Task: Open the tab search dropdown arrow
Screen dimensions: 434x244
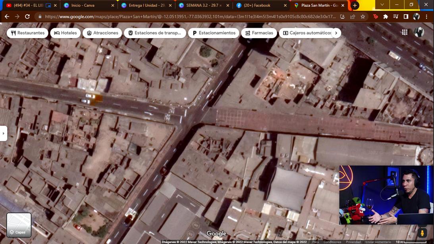Action: pos(382,5)
